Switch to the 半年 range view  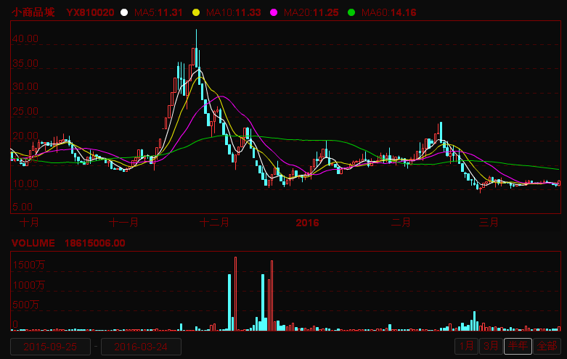point(518,346)
